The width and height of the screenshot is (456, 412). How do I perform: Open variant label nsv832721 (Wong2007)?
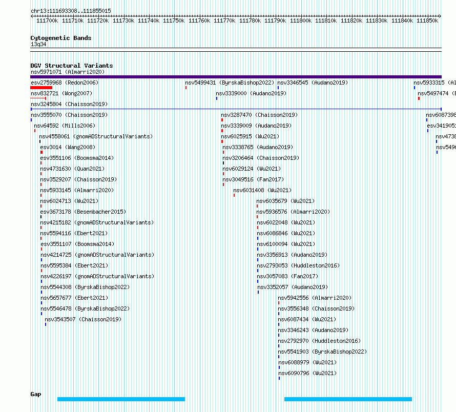pos(61,93)
